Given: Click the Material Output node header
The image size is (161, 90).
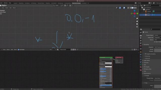Looking at the screenshot, I should (119, 57).
